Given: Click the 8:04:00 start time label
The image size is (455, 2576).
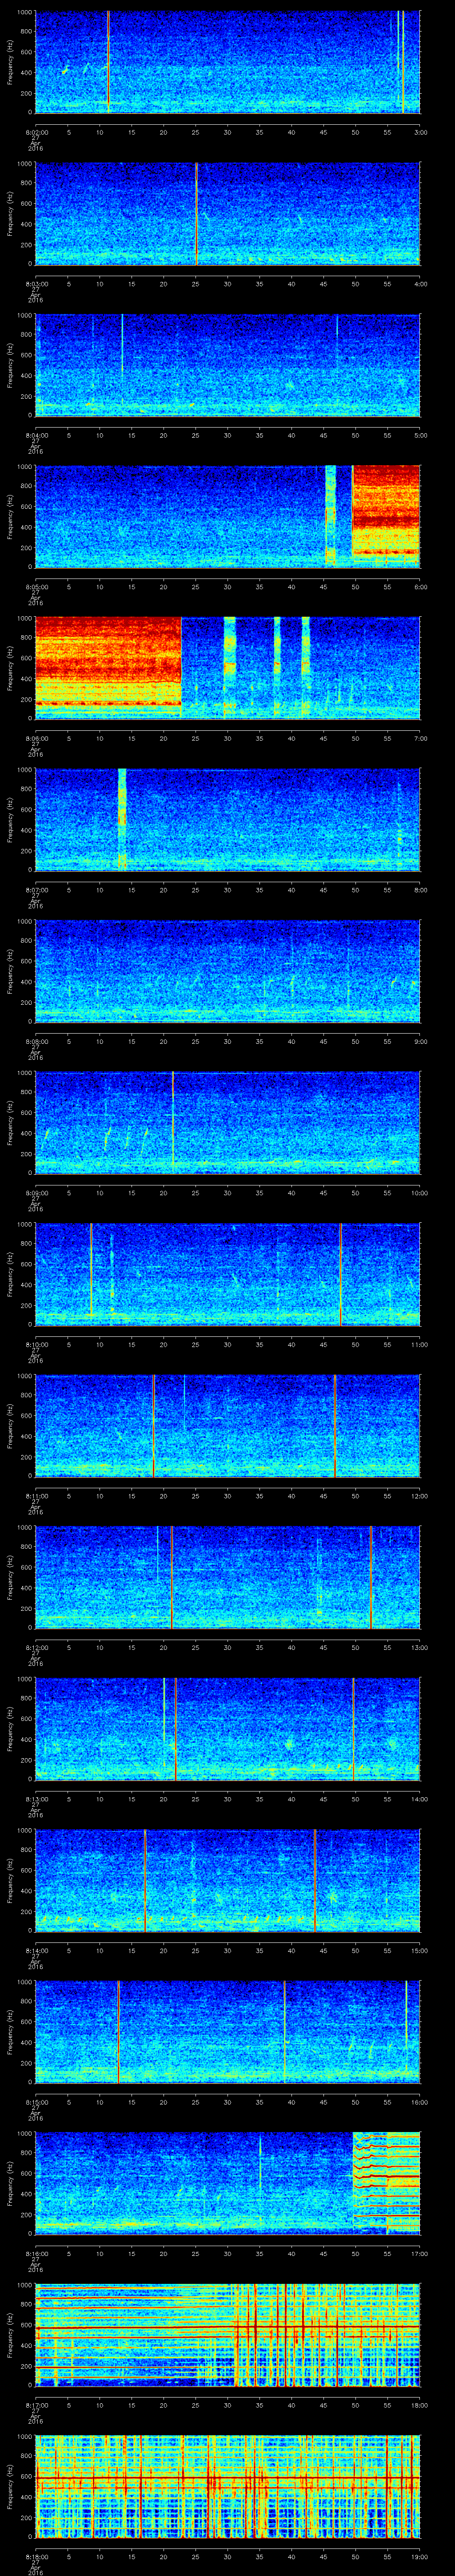Looking at the screenshot, I should (36, 435).
